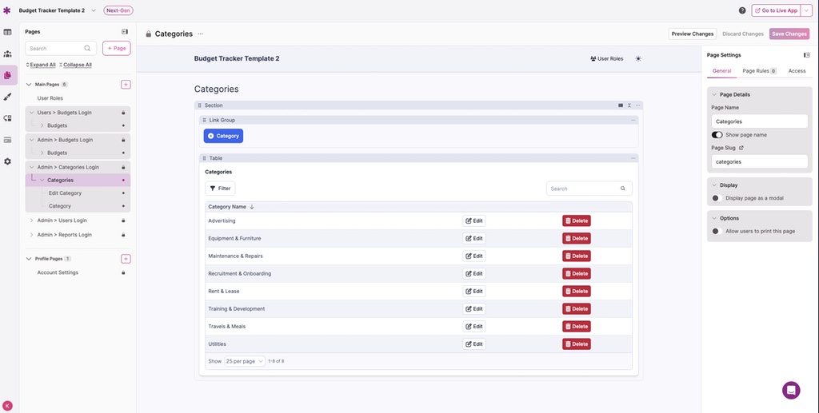Screen dimensions: 819x413
Task: Toggle the Show page name switch
Action: pos(717,135)
